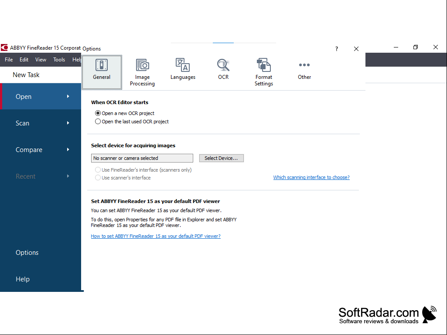Expand the Recent task arrow

[68, 176]
